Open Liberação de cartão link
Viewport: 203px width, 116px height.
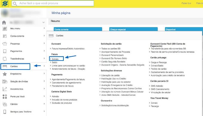(110, 75)
